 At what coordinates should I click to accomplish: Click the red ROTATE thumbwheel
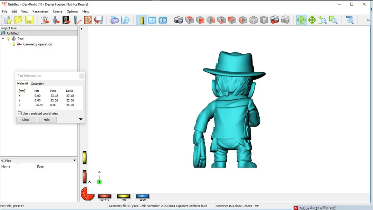104,196
